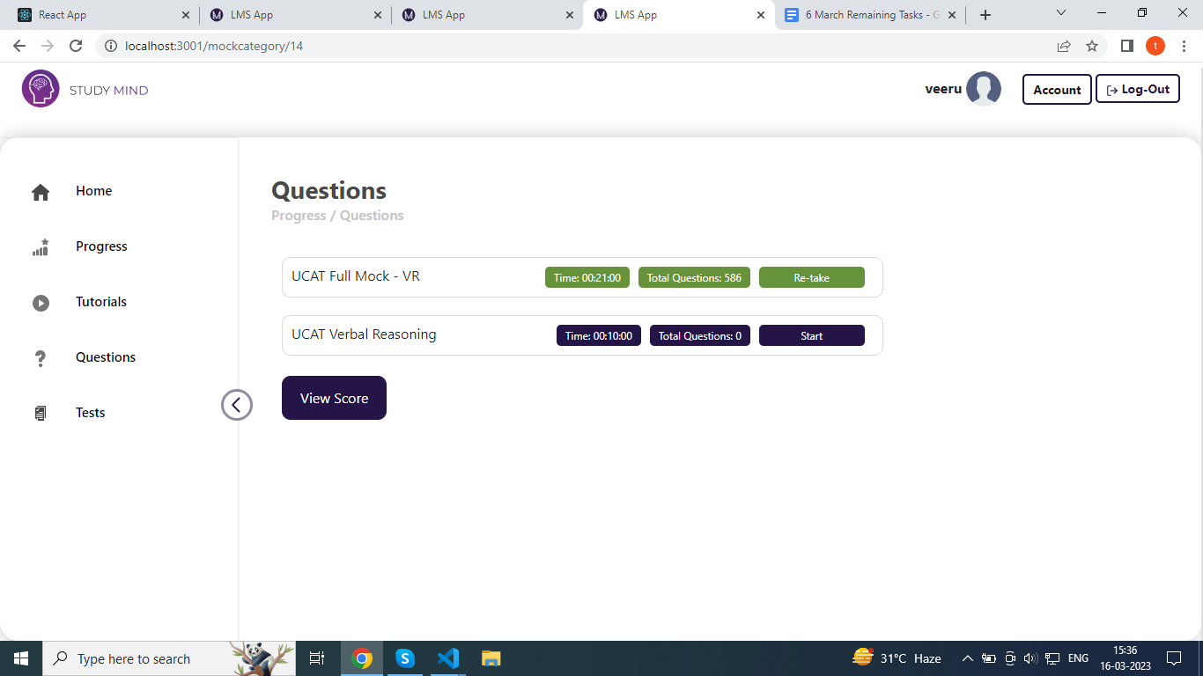Open the Chrome tab search dropdown

[x=1060, y=14]
